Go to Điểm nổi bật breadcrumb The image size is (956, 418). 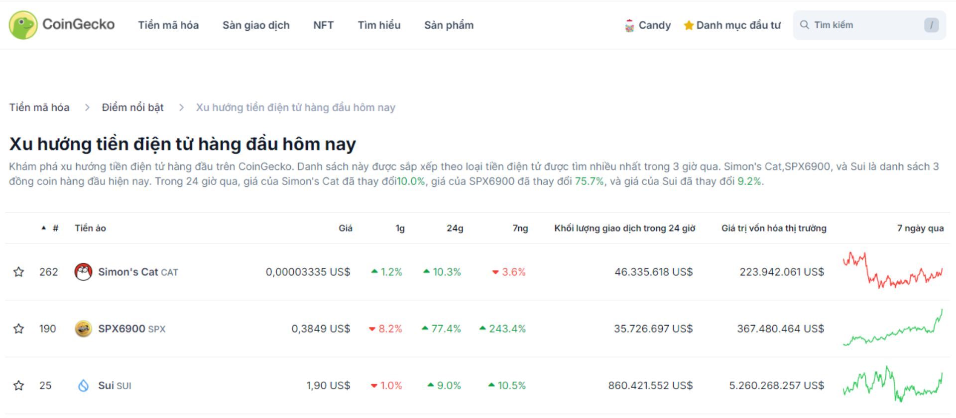(132, 107)
